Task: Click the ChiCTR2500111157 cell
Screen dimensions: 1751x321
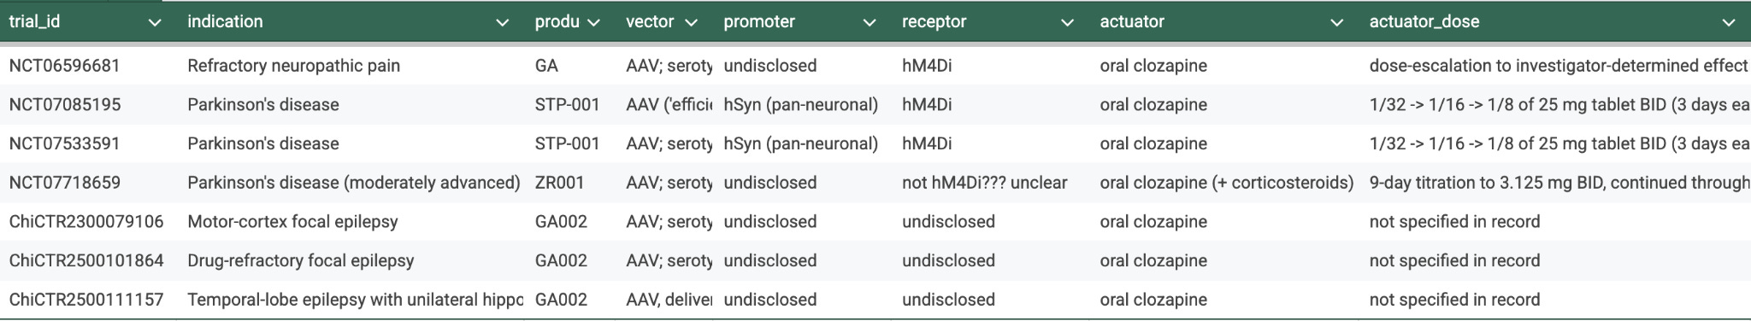Action: (87, 300)
